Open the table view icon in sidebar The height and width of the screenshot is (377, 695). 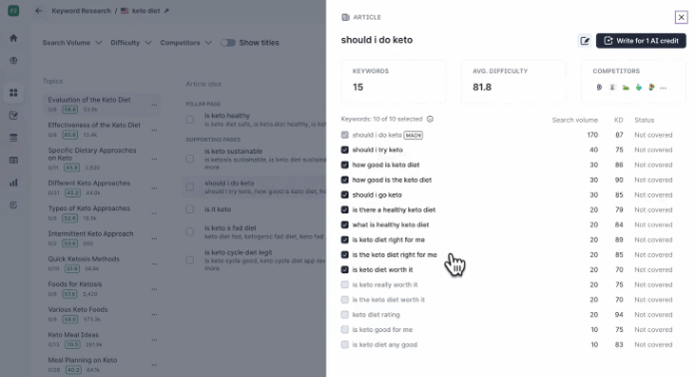(13, 160)
